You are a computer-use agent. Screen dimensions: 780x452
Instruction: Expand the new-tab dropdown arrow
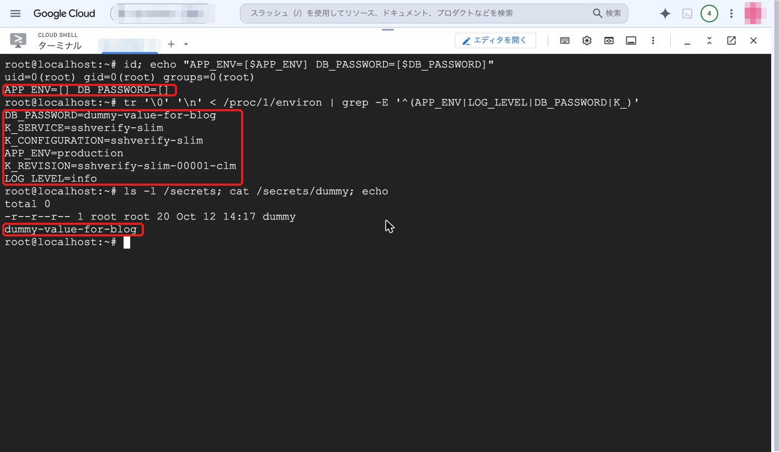coord(186,44)
